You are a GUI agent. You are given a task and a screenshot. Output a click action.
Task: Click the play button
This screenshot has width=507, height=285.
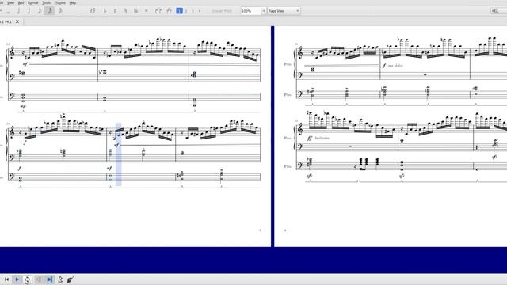[17, 279]
